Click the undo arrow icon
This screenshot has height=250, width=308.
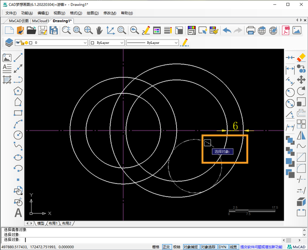tap(226, 30)
